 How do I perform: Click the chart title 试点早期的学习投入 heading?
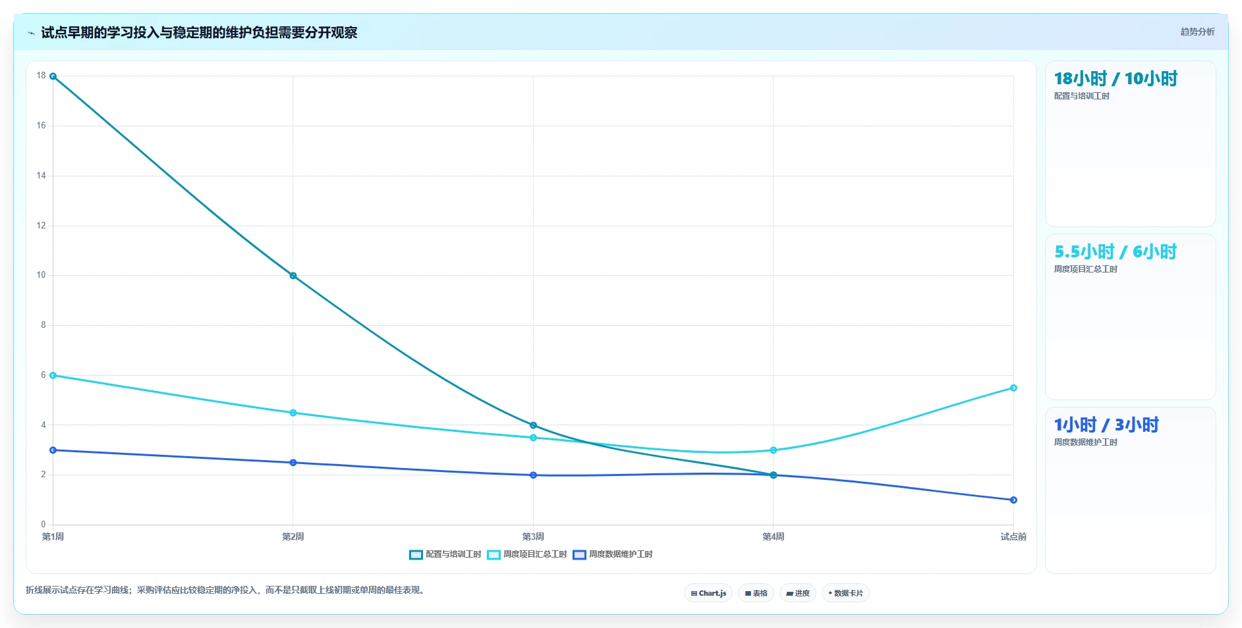coord(199,32)
